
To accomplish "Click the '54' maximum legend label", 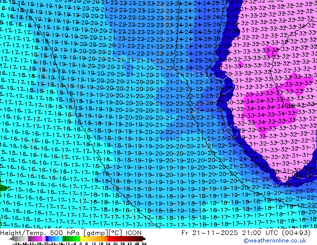I will 143,243.
